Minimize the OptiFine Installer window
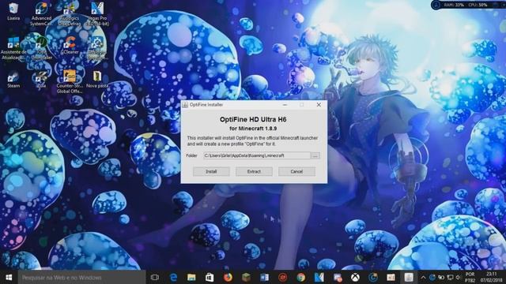The image size is (506, 284). pyautogui.click(x=285, y=105)
